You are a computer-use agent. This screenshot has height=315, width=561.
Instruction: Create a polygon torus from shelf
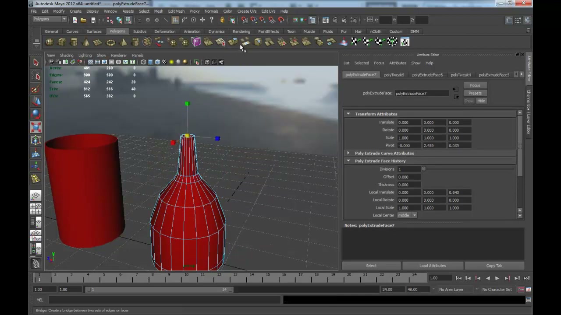[110, 42]
